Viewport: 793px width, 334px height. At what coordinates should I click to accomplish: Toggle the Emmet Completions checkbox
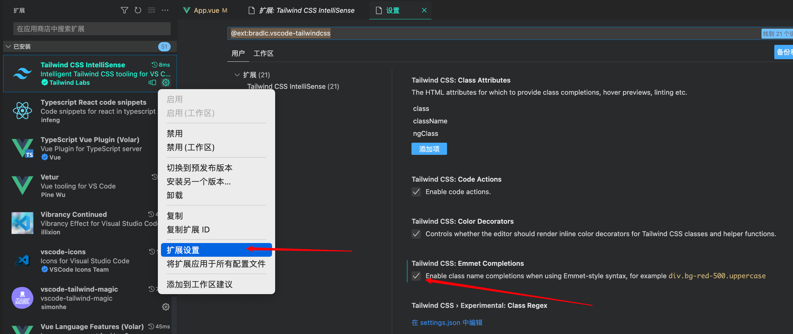tap(416, 276)
